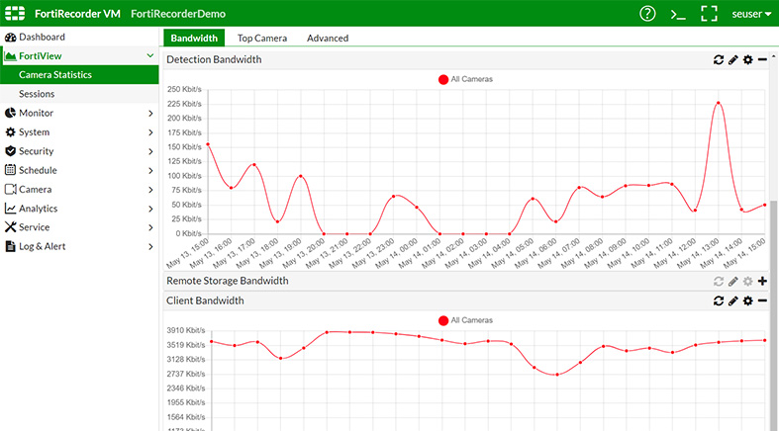
Task: Expand the Camera menu chevron
Action: 150,190
